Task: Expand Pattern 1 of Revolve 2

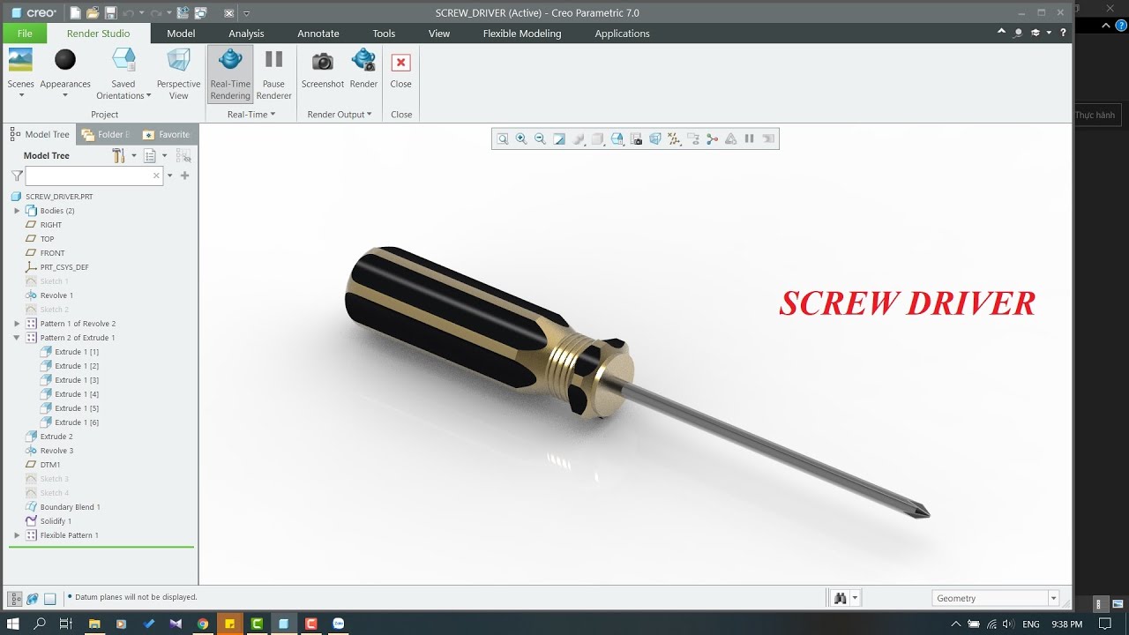Action: [x=17, y=324]
